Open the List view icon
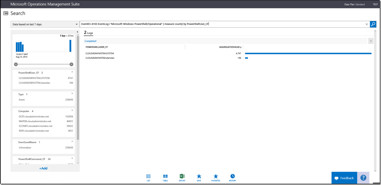The image size is (381, 185). [148, 178]
